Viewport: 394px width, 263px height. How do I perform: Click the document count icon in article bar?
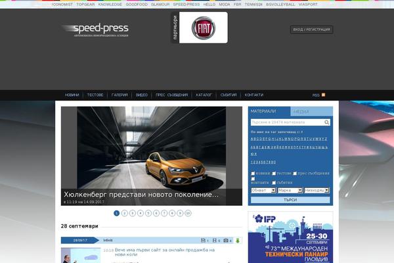coord(203,241)
